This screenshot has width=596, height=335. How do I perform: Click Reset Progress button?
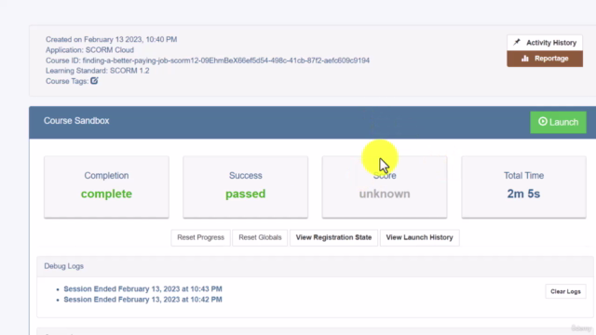click(x=201, y=237)
